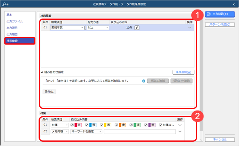
Task: Click the 括弧の追加 button
Action: click(158, 81)
